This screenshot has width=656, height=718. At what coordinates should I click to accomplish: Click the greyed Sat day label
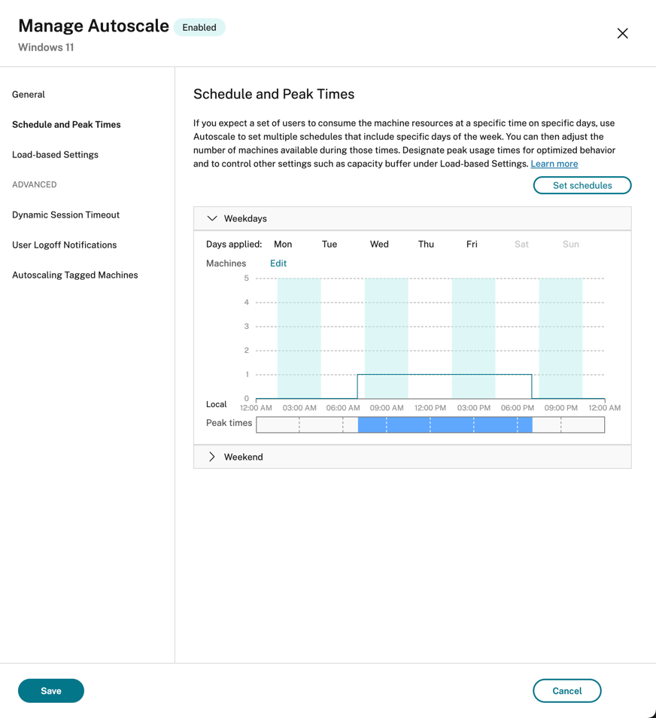[521, 244]
